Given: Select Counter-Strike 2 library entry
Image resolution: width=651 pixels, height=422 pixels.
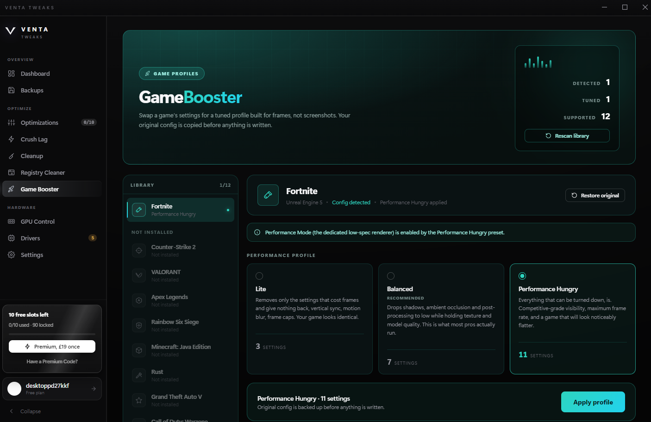Looking at the screenshot, I should tap(181, 251).
